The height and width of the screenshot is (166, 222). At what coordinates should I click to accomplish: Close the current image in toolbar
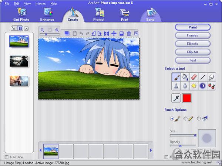tap(136, 33)
